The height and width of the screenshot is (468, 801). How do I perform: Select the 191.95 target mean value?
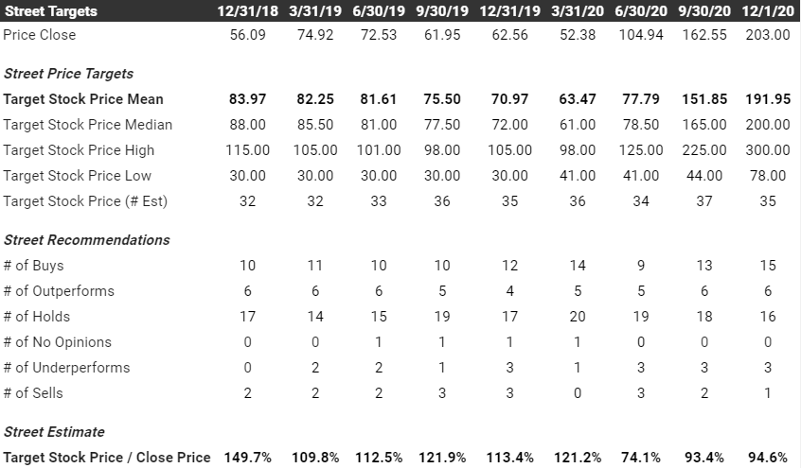(x=768, y=99)
